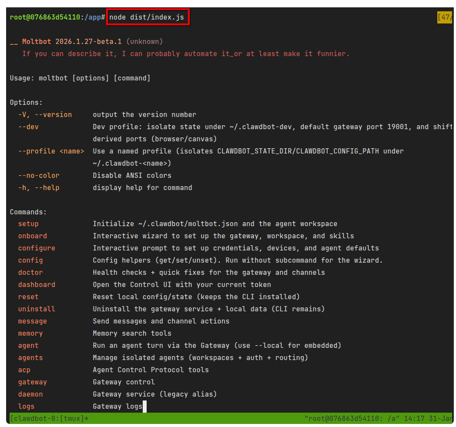The image size is (456, 427).
Task: Click the description 'Interactive wizard to set up the gateway'
Action: [223, 236]
